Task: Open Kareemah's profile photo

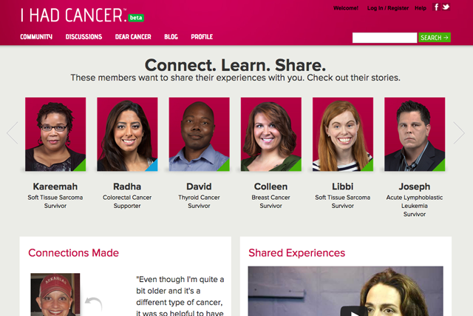Action: point(55,134)
